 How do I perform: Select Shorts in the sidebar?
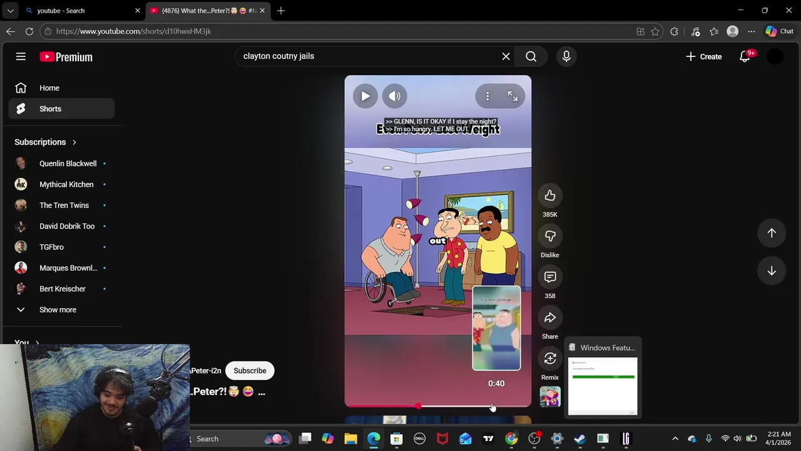pyautogui.click(x=61, y=109)
